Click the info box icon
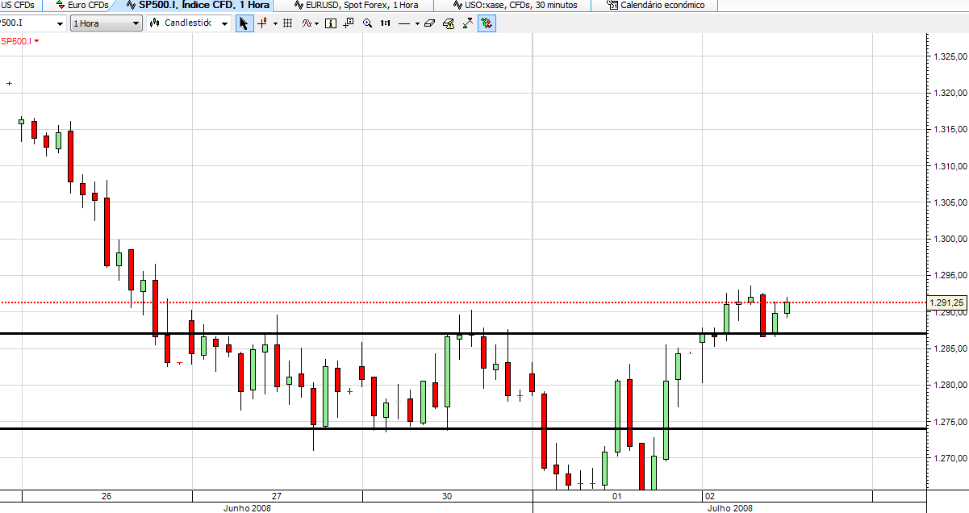969x513 pixels. point(331,23)
